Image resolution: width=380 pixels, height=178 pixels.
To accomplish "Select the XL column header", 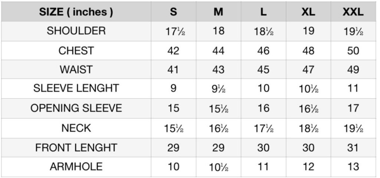I will (x=308, y=12).
